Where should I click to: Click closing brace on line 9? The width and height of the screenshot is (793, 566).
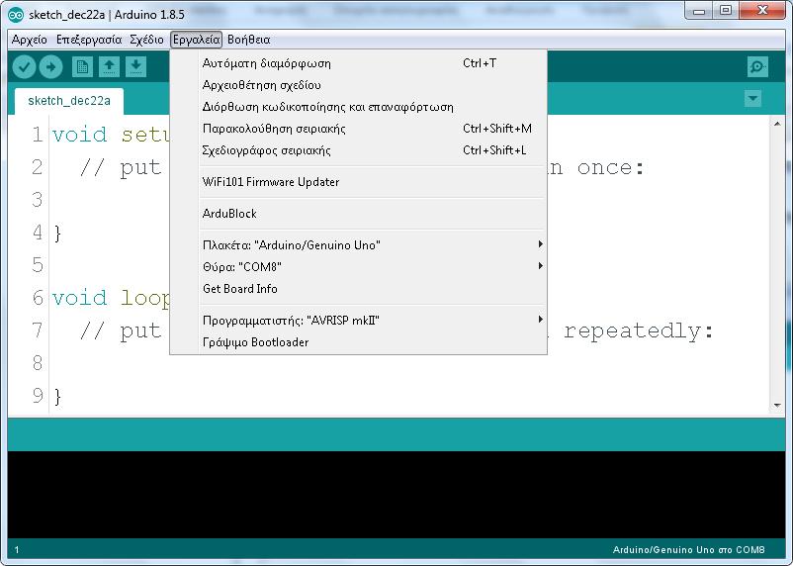tap(57, 396)
